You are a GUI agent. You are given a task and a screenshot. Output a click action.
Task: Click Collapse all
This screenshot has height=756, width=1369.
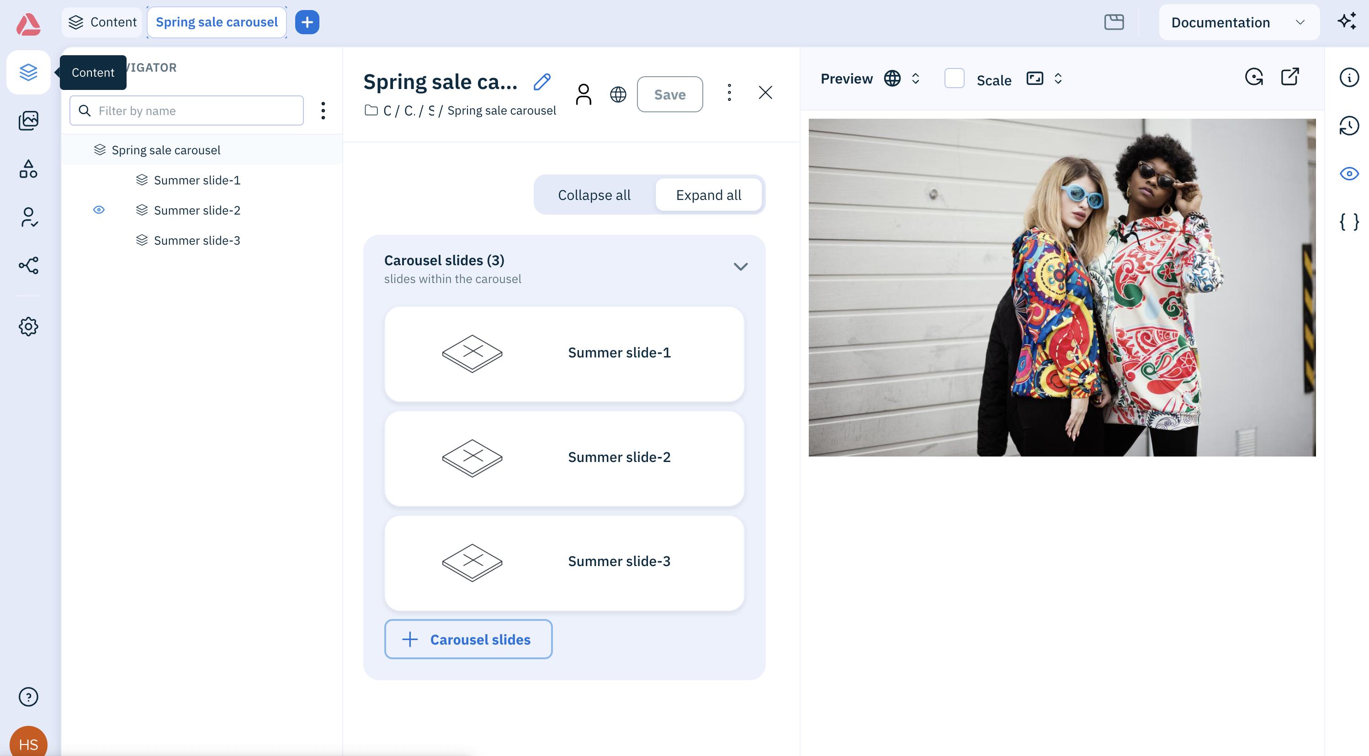(594, 195)
